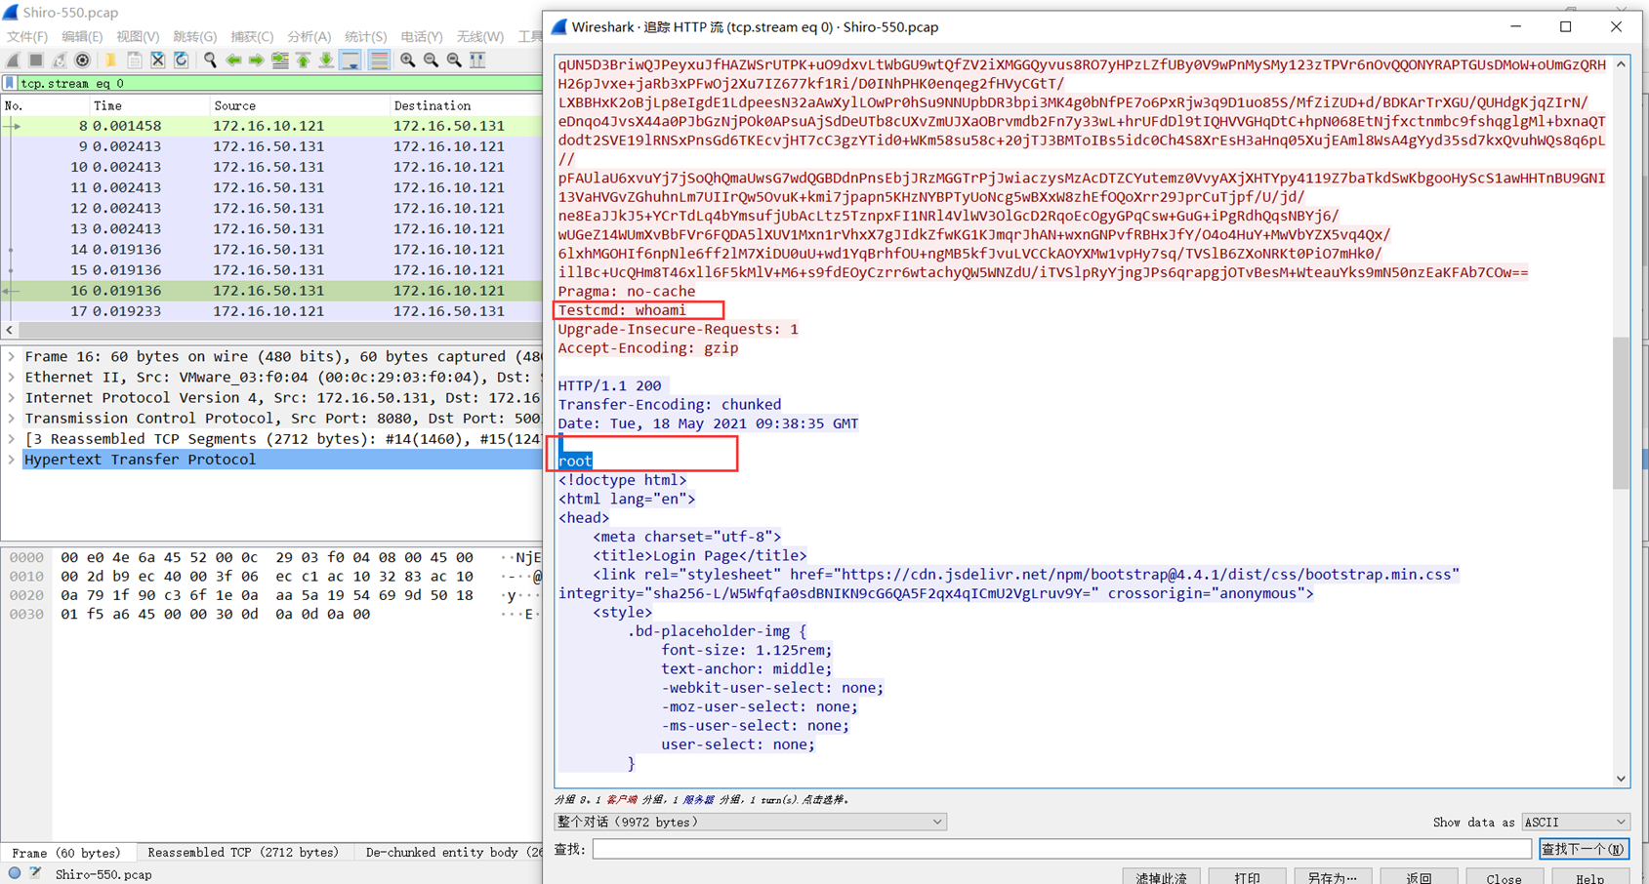This screenshot has width=1649, height=884.
Task: Click the 滤掉此流 button
Action: tap(1161, 878)
